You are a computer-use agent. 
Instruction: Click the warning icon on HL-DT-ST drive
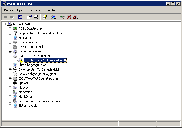pos(20,60)
